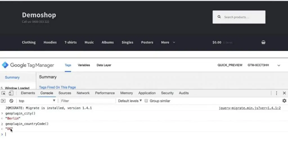Go to the Posters category
Viewport: 288px width, 146px height.
tap(147, 42)
